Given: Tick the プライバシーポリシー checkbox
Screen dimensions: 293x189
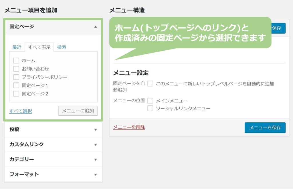Looking at the screenshot, I should 16,77.
